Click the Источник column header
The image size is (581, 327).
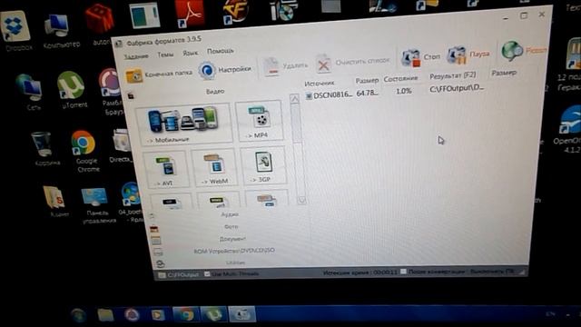(x=319, y=84)
